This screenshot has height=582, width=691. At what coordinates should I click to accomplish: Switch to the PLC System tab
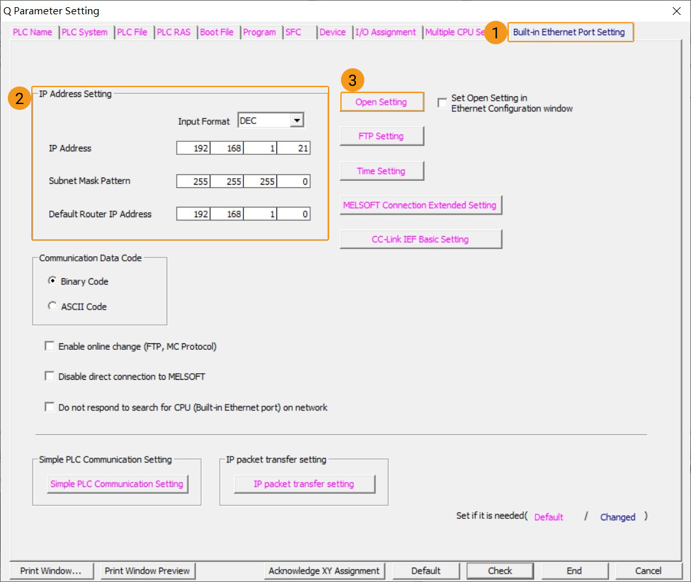point(85,31)
